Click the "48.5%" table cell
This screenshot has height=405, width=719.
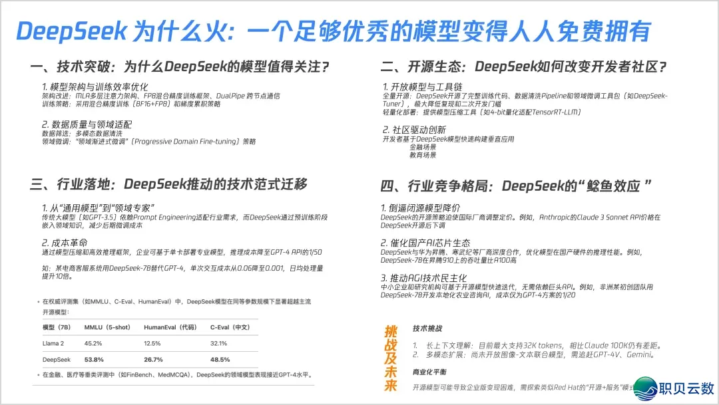point(220,360)
